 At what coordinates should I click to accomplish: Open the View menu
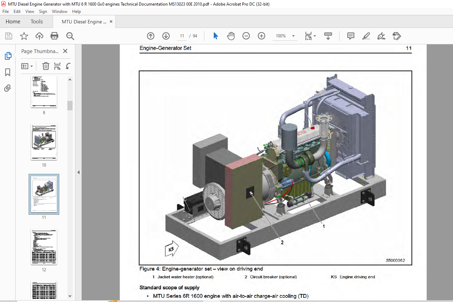pyautogui.click(x=30, y=12)
